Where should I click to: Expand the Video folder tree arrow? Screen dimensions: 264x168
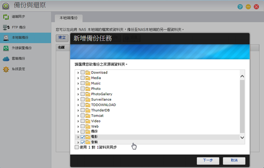pyautogui.click(x=78, y=121)
